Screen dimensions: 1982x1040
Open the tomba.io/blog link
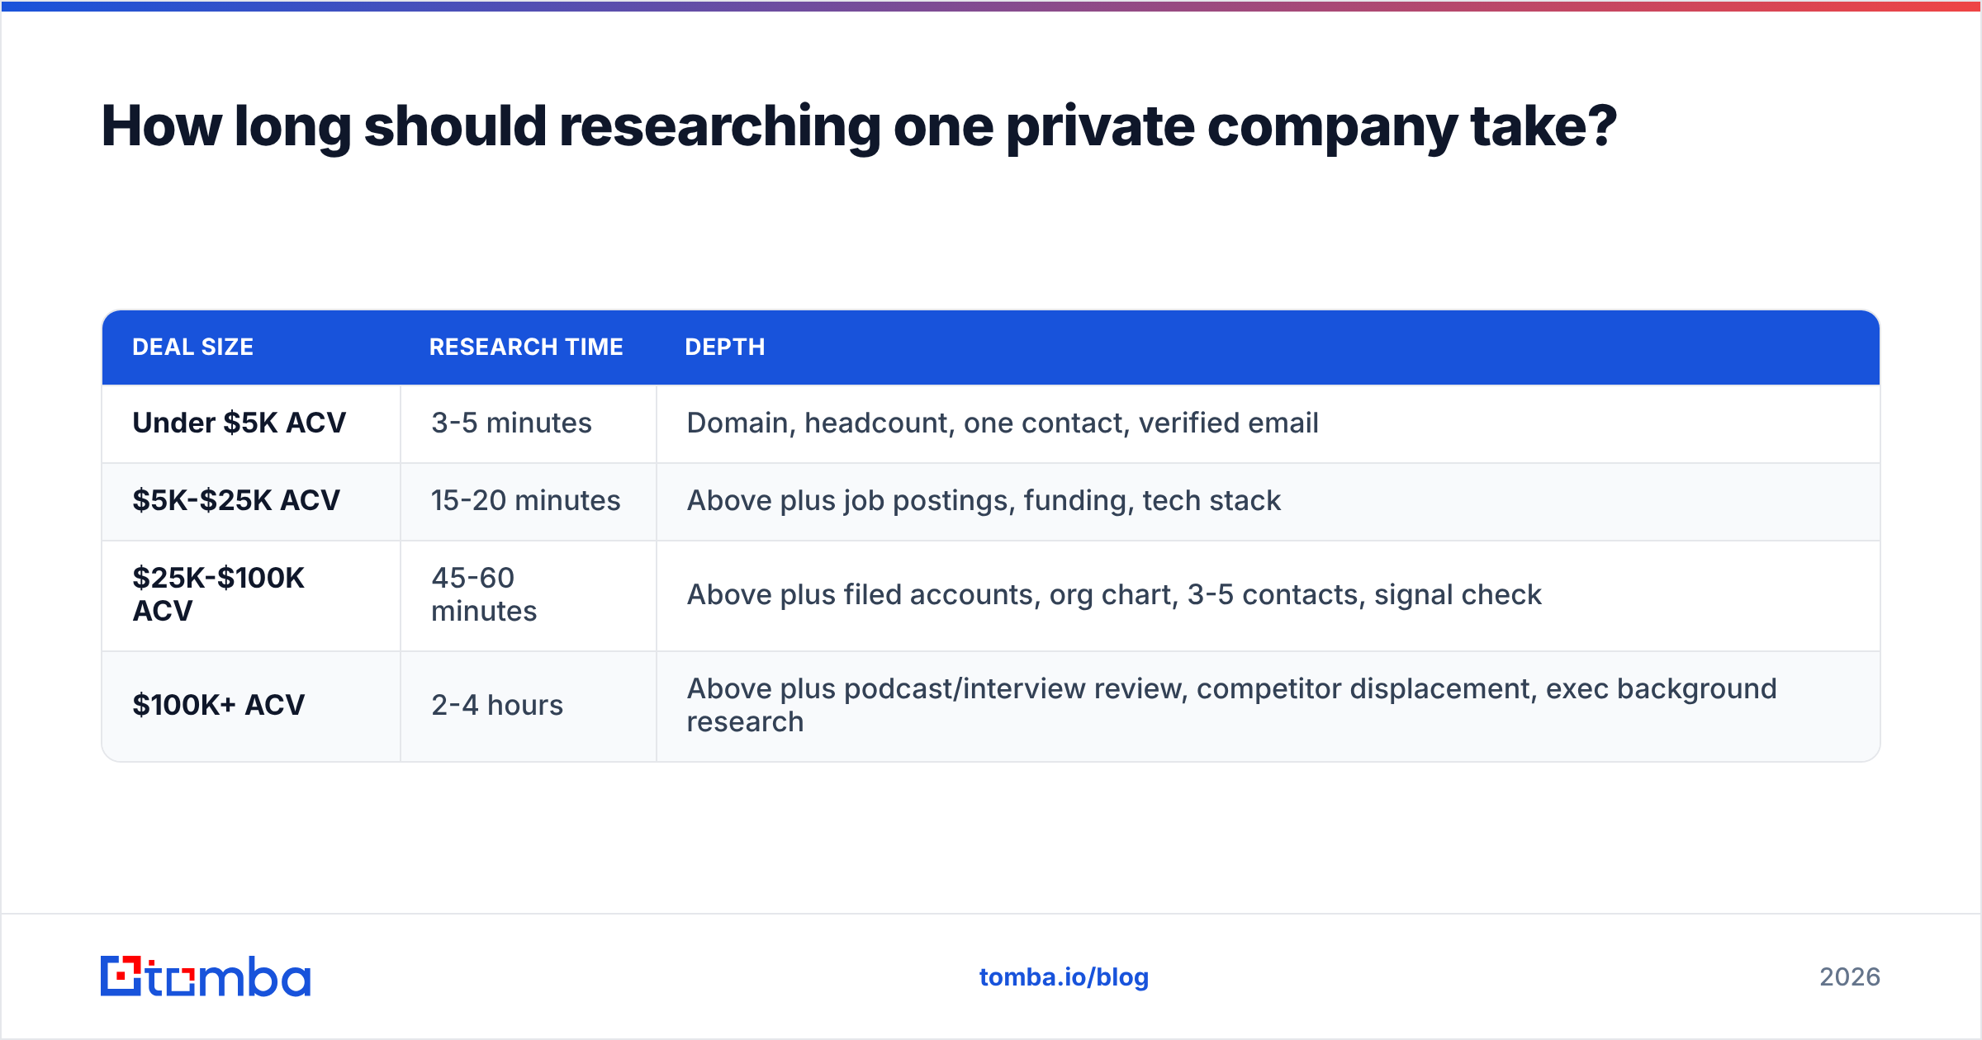(1064, 977)
